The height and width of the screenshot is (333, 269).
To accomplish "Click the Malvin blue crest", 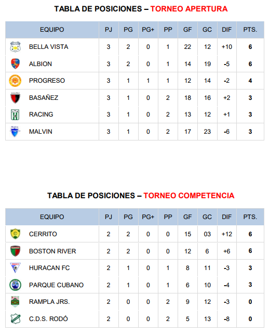I will tap(15, 132).
